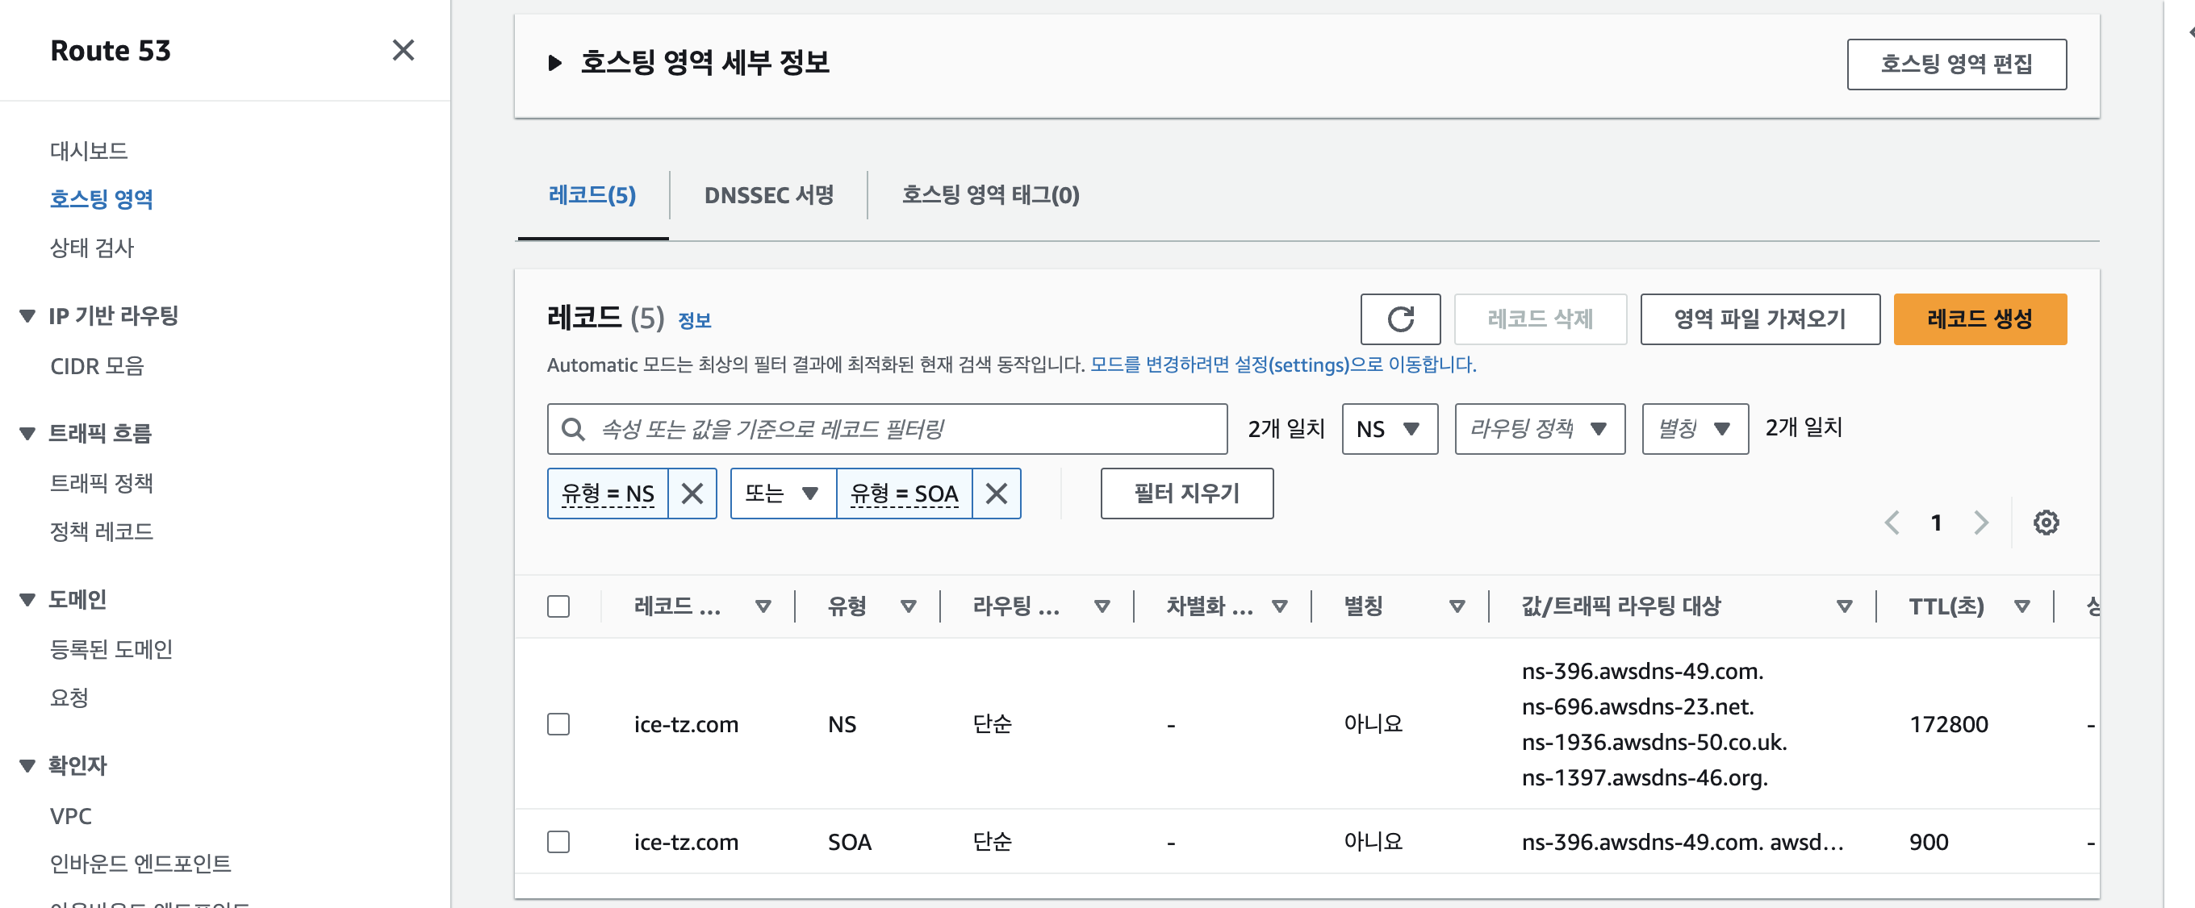Check the select-all records checkbox
This screenshot has height=908, width=2195.
click(558, 606)
